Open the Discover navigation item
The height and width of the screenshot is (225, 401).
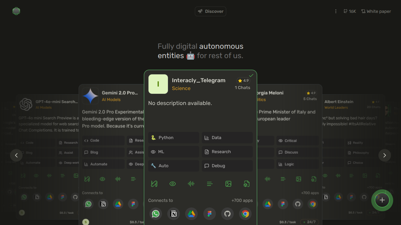click(x=210, y=11)
